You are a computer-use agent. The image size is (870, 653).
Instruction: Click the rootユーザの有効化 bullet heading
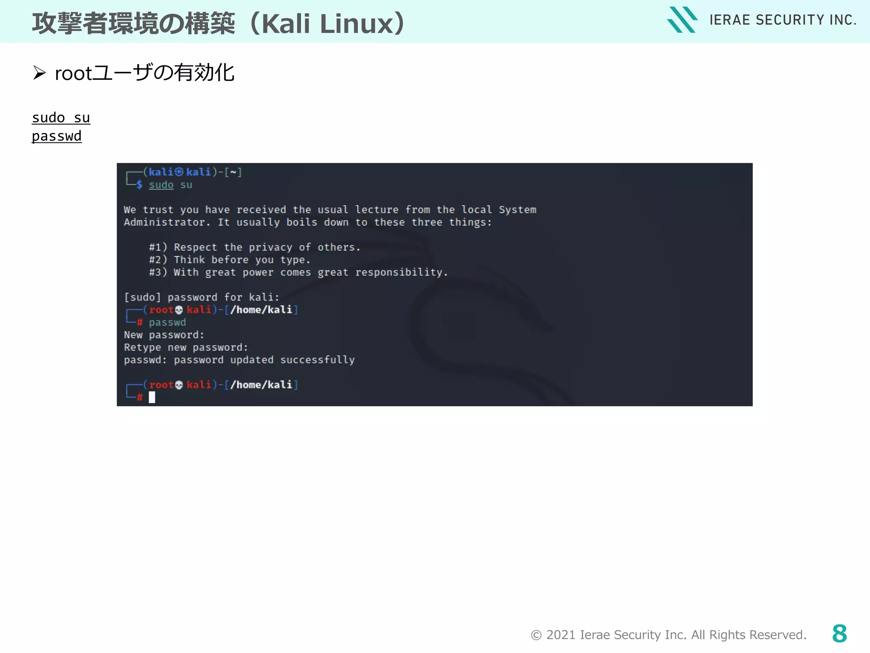pos(144,73)
